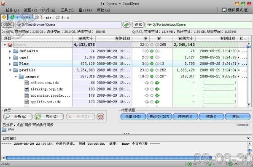
Task: Collapse the images folder
Action: [x=16, y=77]
